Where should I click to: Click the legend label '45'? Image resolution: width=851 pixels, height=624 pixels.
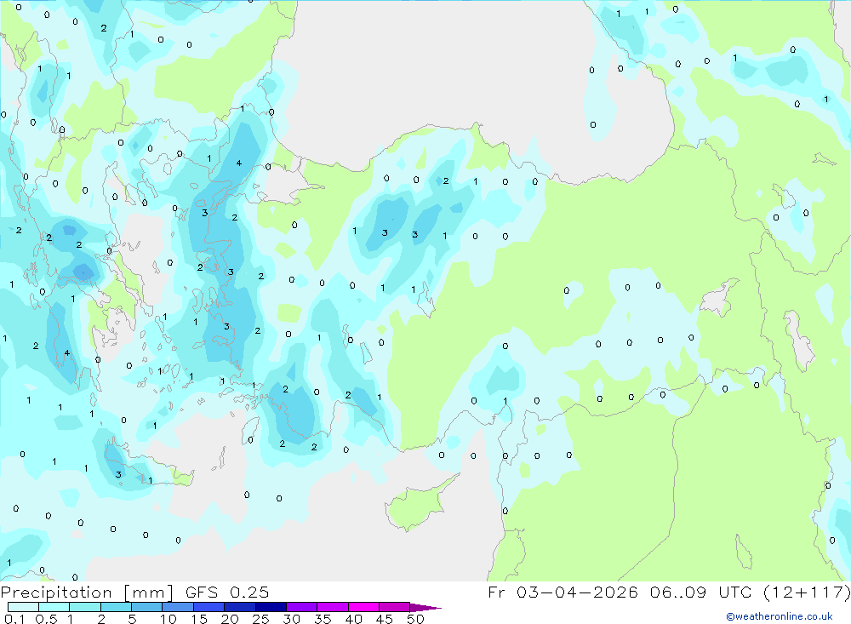(x=385, y=619)
